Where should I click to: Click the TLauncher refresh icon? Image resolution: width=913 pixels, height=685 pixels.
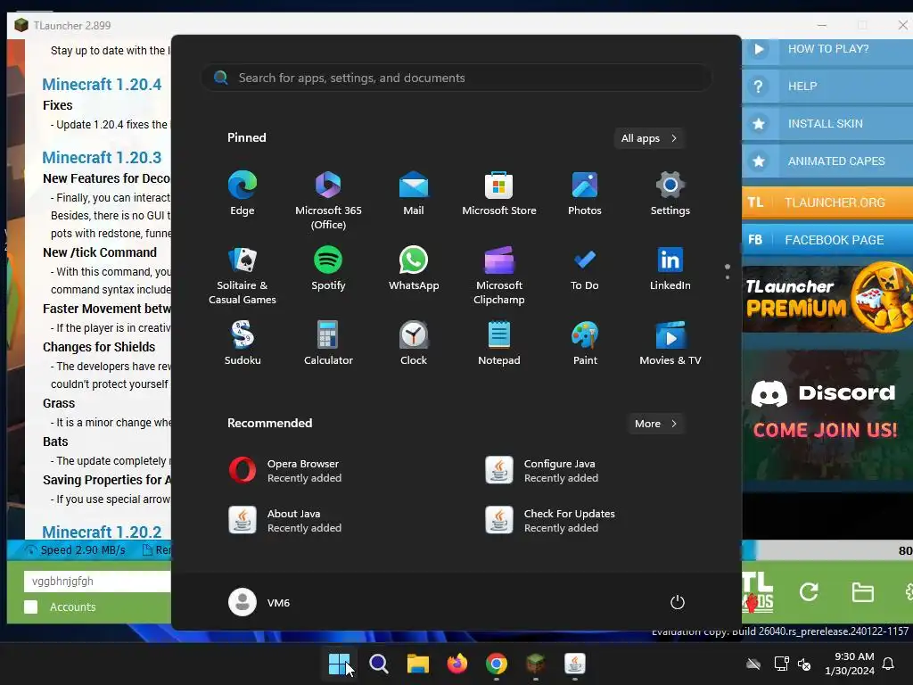coord(809,592)
